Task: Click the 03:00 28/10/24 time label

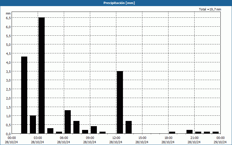Action: (38, 140)
